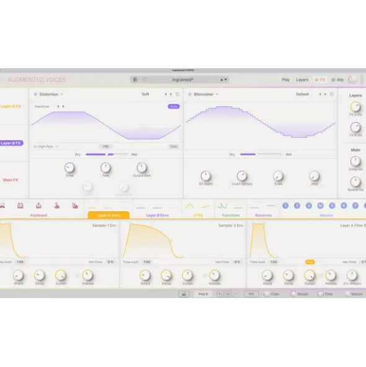Screen dimensions: 366x367
Task: Favorite the preset with the heart icon
Action: tap(145, 79)
